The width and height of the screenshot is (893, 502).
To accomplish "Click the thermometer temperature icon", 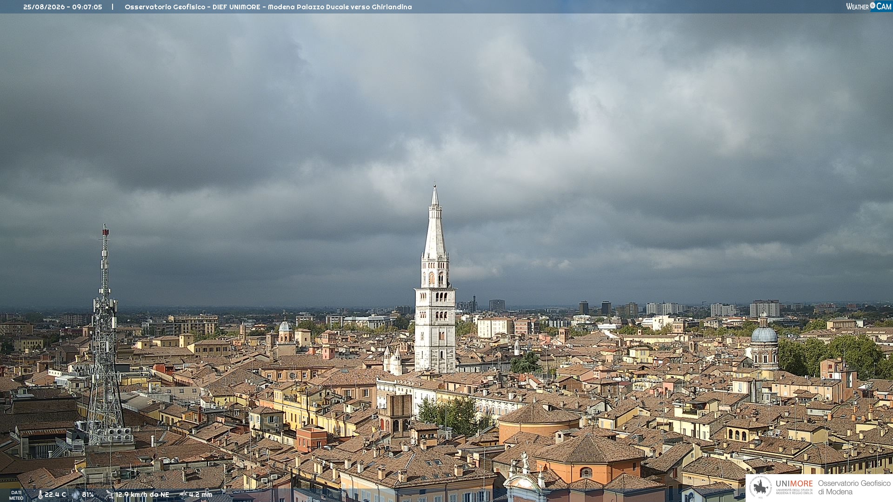I will coord(40,495).
